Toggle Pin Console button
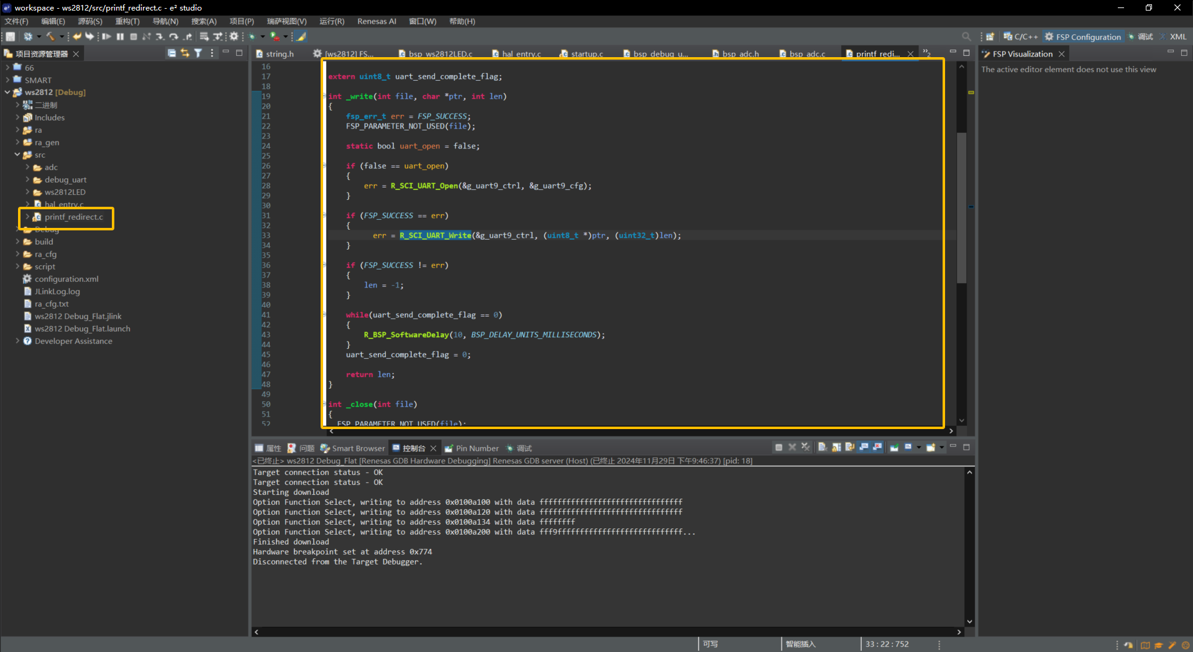This screenshot has height=652, width=1193. click(x=894, y=448)
